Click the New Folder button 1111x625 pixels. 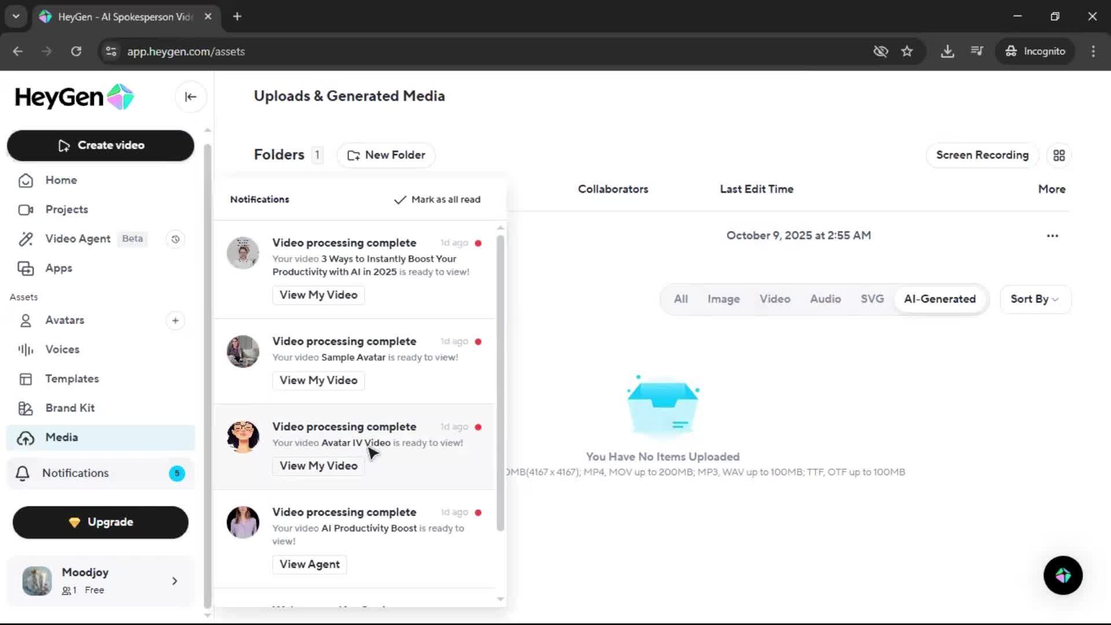pos(386,155)
